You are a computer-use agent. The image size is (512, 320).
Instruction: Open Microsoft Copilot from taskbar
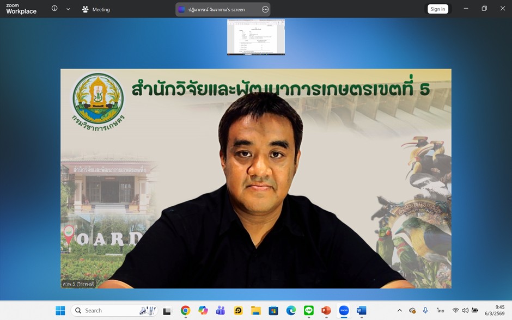pyautogui.click(x=203, y=310)
